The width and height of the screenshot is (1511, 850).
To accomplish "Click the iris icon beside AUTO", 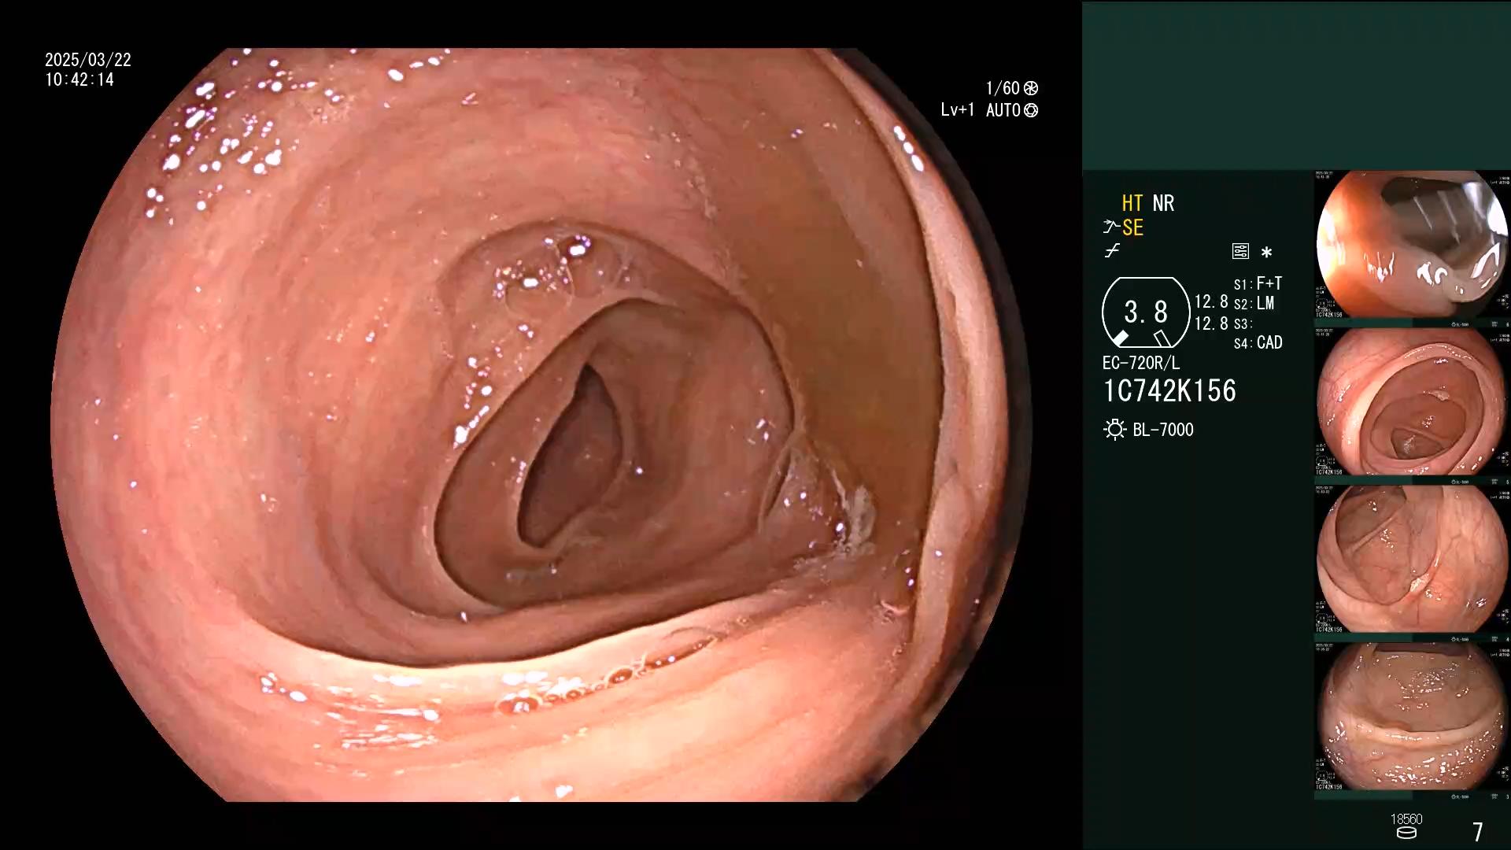I will [1030, 110].
